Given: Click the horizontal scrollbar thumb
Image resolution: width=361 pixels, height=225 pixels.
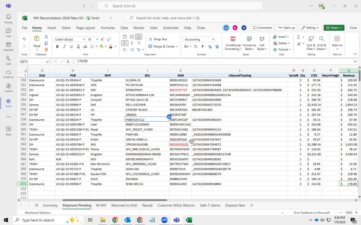Looking at the screenshot, I should [x=115, y=200].
